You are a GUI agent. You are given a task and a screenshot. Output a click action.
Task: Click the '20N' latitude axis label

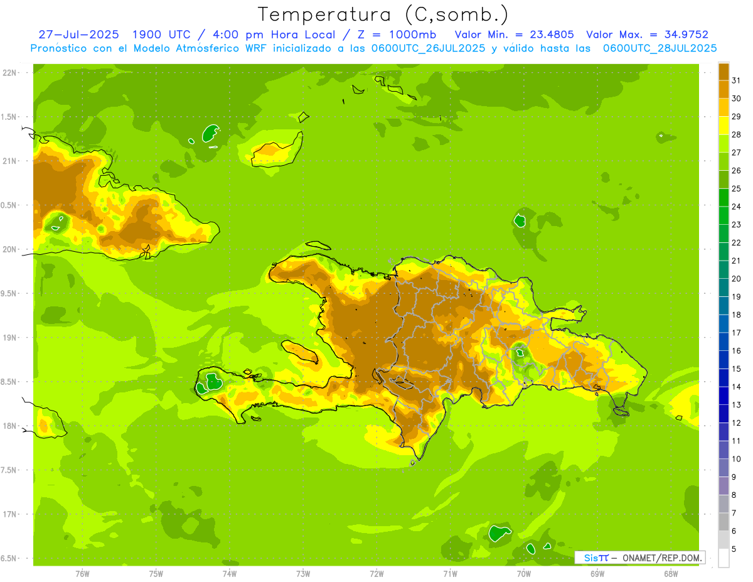9,249
